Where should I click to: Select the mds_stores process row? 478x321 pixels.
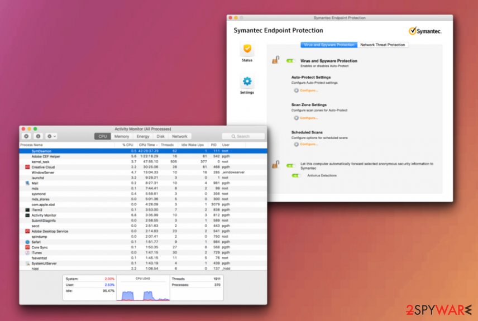[x=143, y=199]
